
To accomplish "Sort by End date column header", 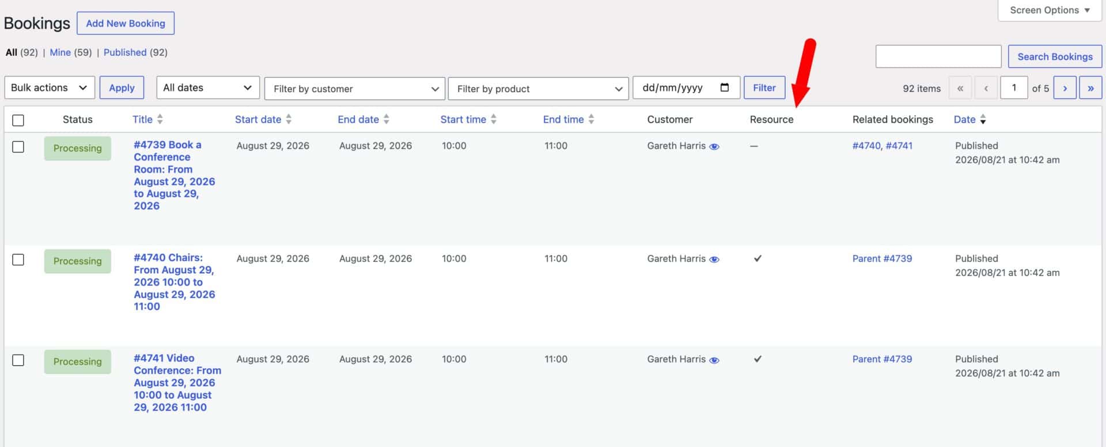I will pyautogui.click(x=358, y=119).
